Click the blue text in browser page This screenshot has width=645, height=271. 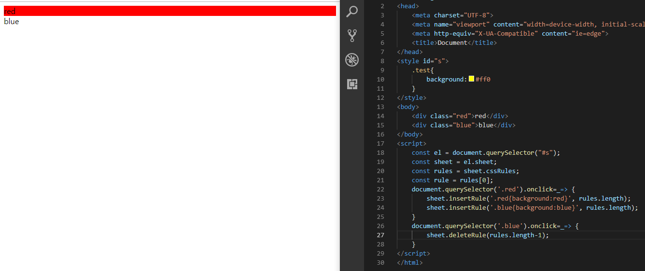[11, 22]
